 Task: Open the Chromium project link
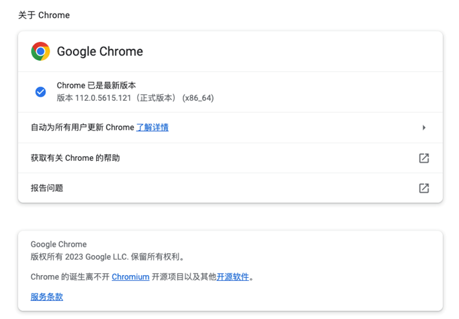(130, 277)
